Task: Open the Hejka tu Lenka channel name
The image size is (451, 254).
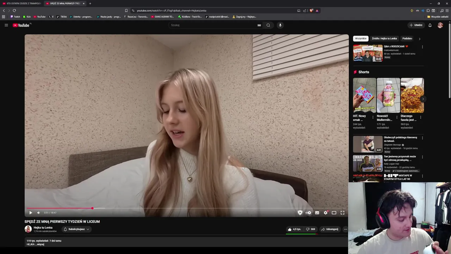Action: point(43,228)
